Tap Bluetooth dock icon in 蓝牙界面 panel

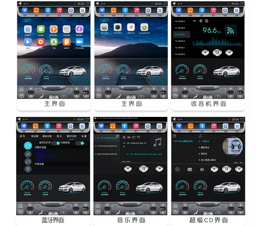tap(47, 126)
